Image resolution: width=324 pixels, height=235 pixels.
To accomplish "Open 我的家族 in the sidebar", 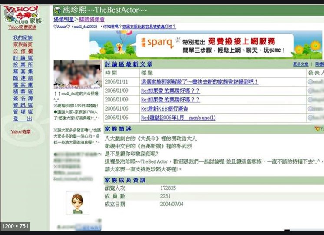I will 23,38.
